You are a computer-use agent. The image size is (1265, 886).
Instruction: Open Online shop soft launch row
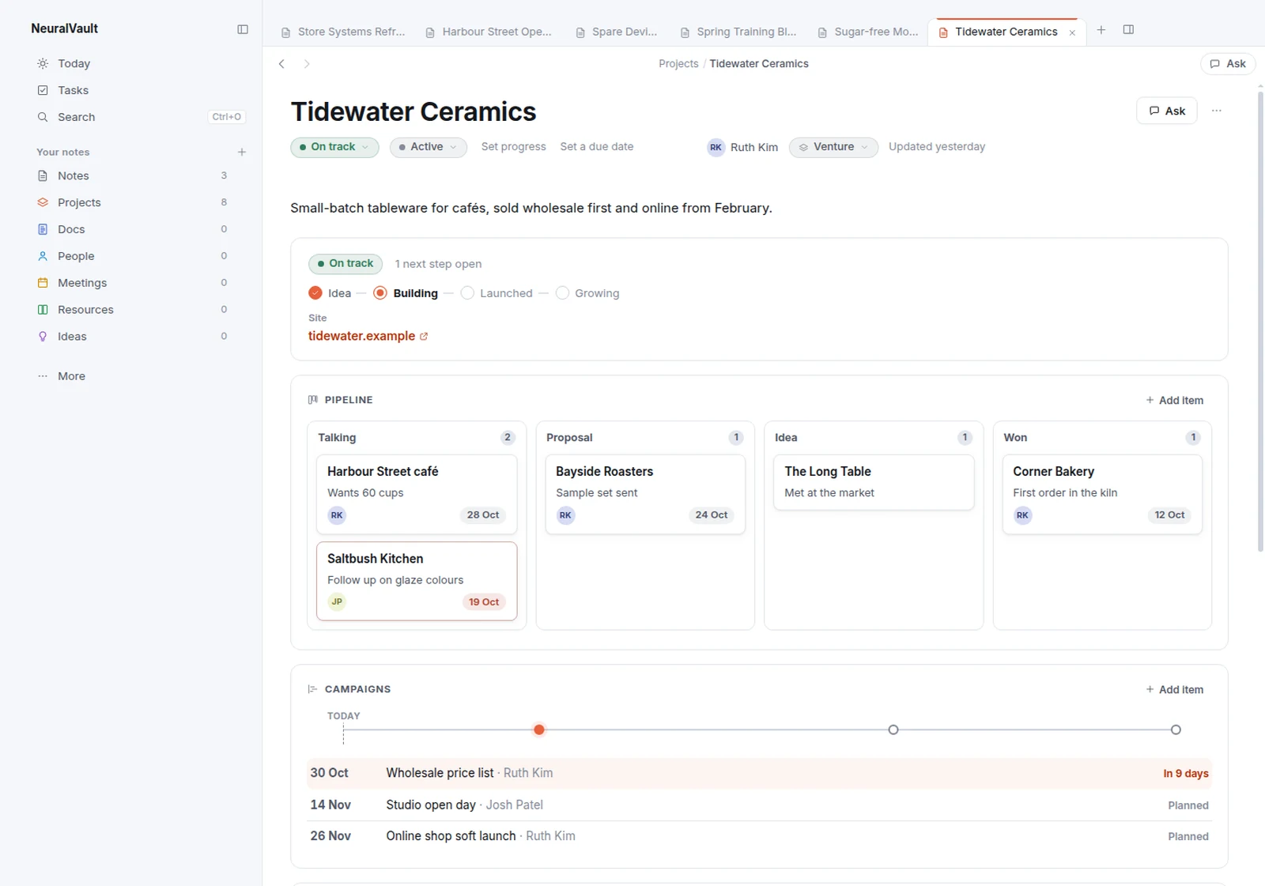pyautogui.click(x=759, y=836)
